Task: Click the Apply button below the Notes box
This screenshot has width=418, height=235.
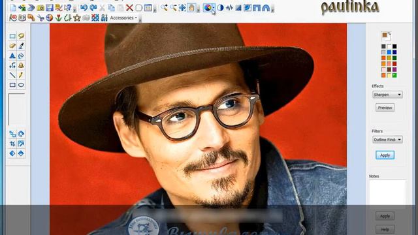Action: (385, 216)
